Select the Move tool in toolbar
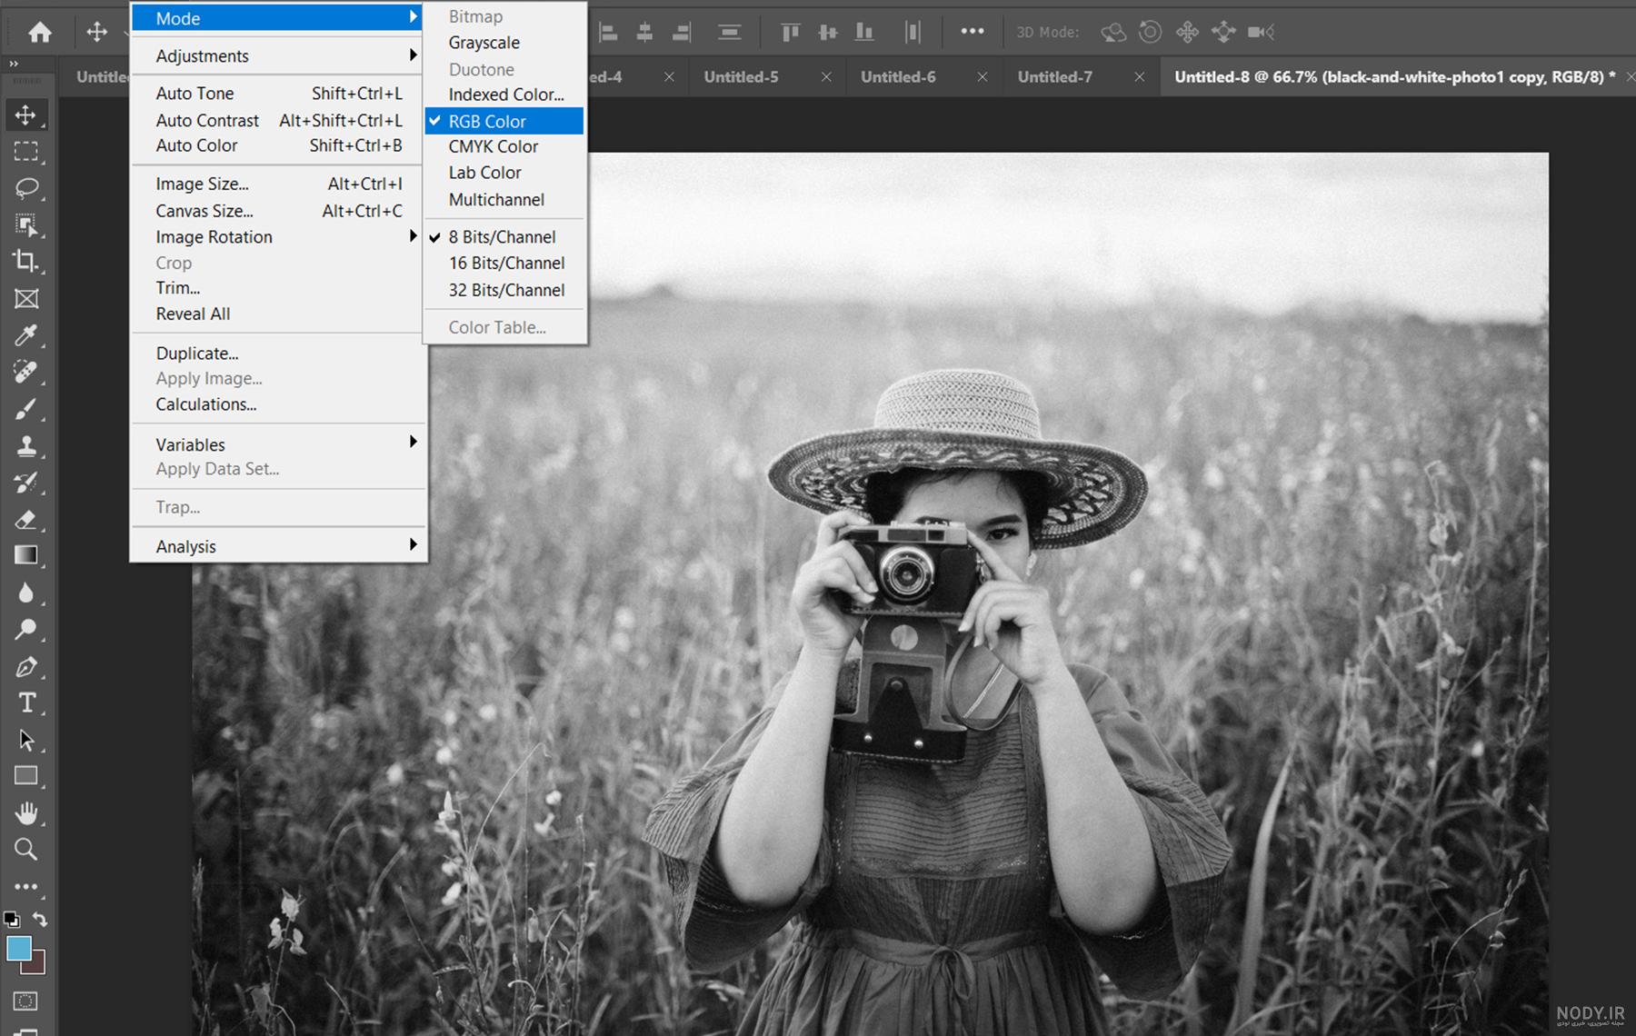 click(x=25, y=115)
